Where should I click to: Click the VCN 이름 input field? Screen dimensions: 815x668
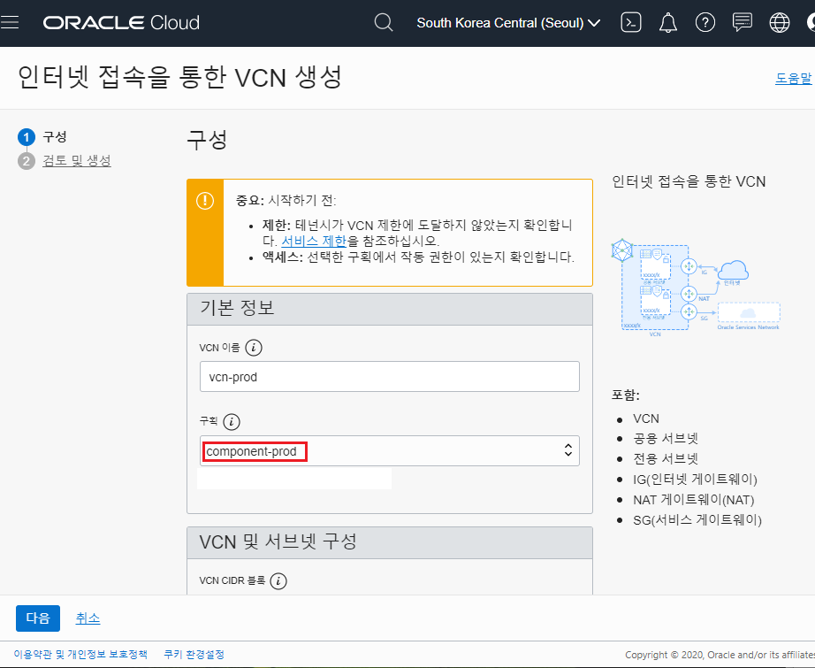[389, 377]
